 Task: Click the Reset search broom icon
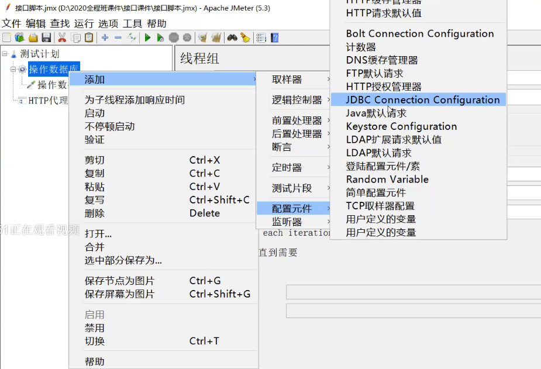(244, 37)
